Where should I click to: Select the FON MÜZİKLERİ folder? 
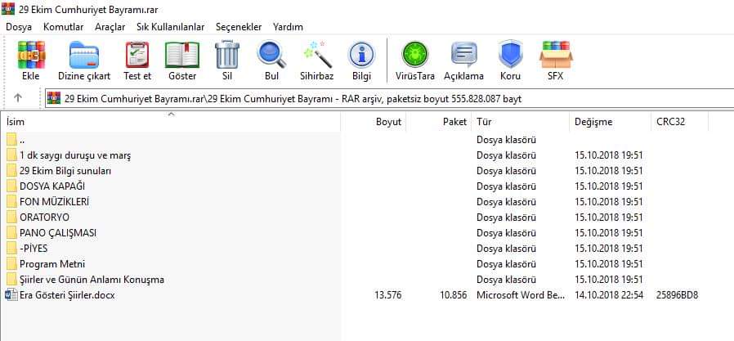pyautogui.click(x=54, y=201)
